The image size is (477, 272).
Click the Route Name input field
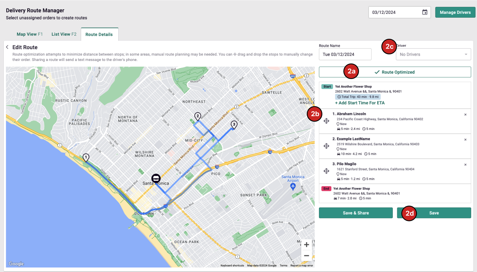345,54
